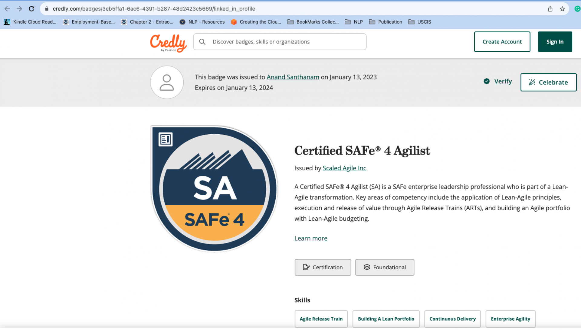
Task: Click the SAFe 4 Agilist badge image
Action: (214, 189)
